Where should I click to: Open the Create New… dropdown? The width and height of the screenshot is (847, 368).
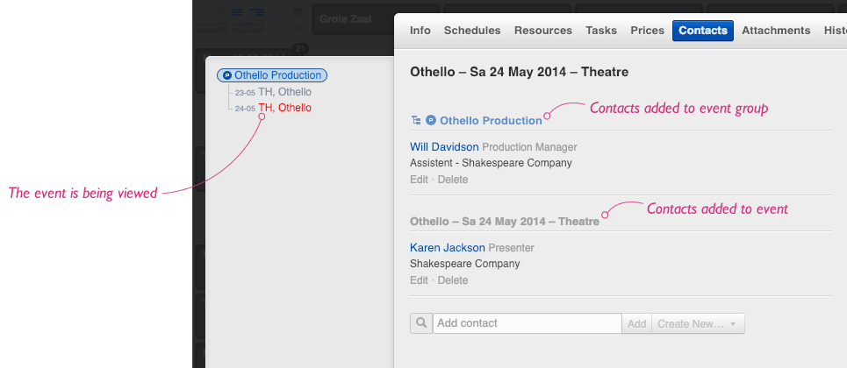point(698,323)
